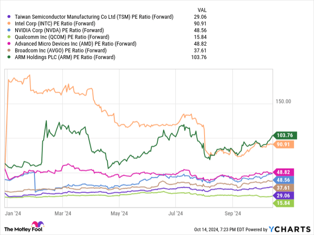Select the Intel Corp (INTC) legend label
The height and width of the screenshot is (235, 314).
click(55, 24)
